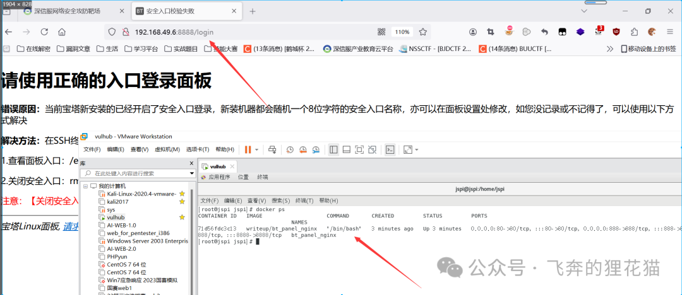
Task: Open terminal 终端(T) menu
Action: pos(304,200)
